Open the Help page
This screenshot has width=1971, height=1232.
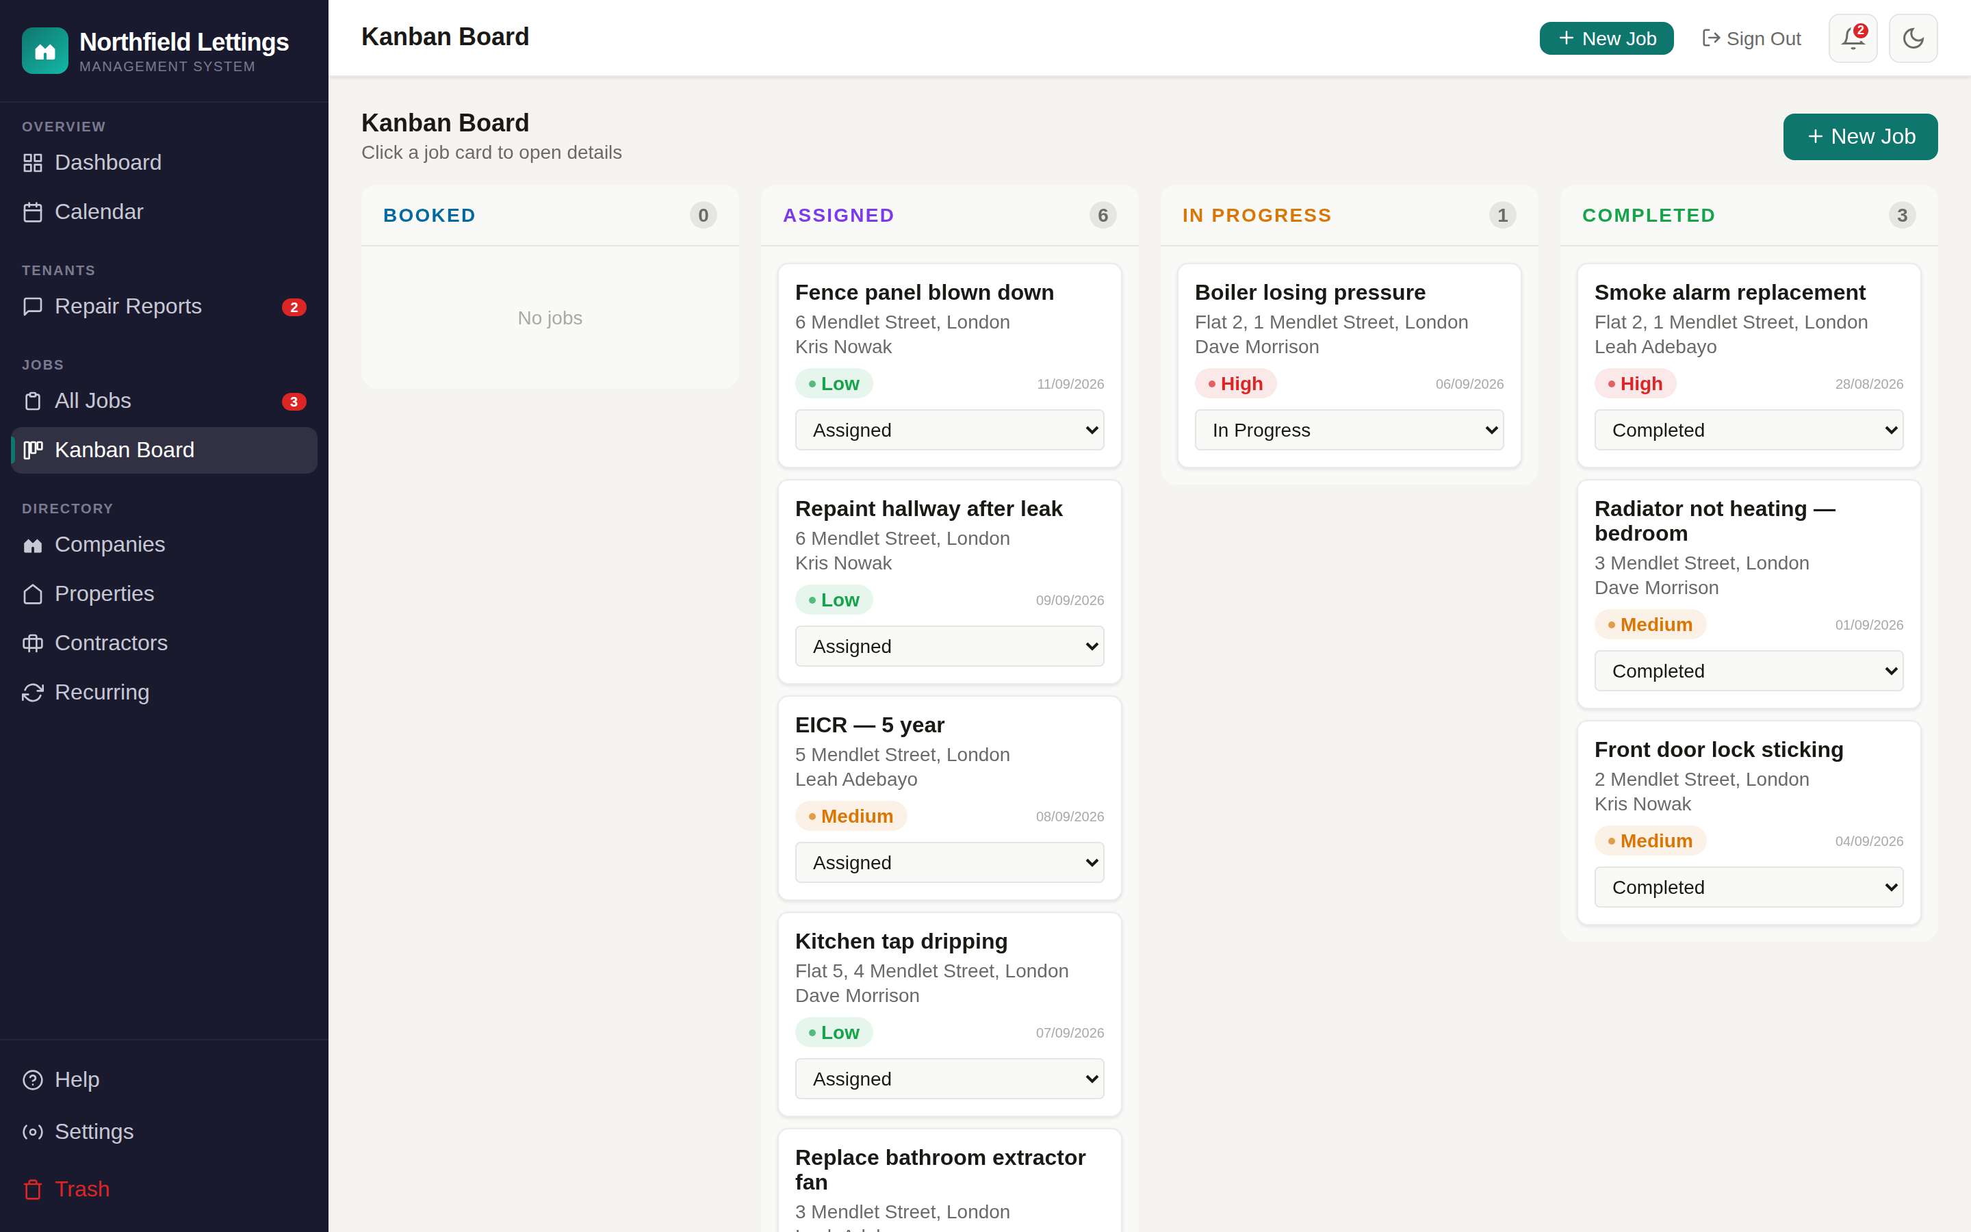[x=164, y=1079]
